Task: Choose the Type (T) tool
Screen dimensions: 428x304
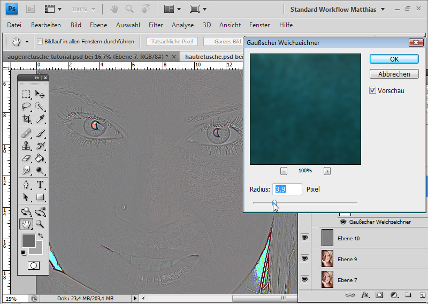Action: tap(40, 185)
